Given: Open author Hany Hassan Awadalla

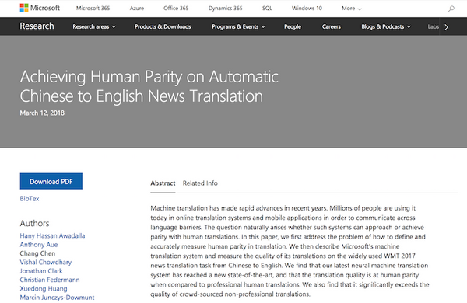Looking at the screenshot, I should pos(52,236).
